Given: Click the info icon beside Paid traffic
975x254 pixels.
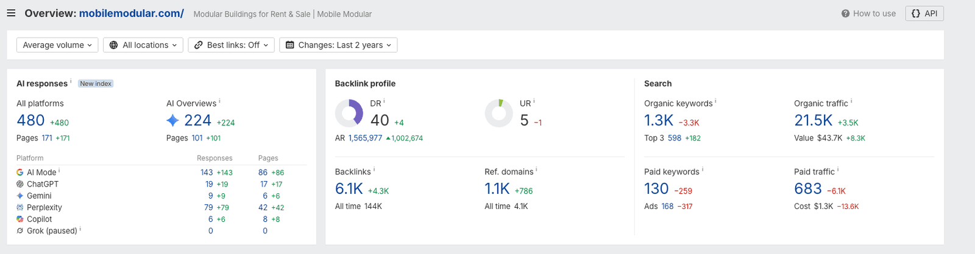Looking at the screenshot, I should [838, 170].
